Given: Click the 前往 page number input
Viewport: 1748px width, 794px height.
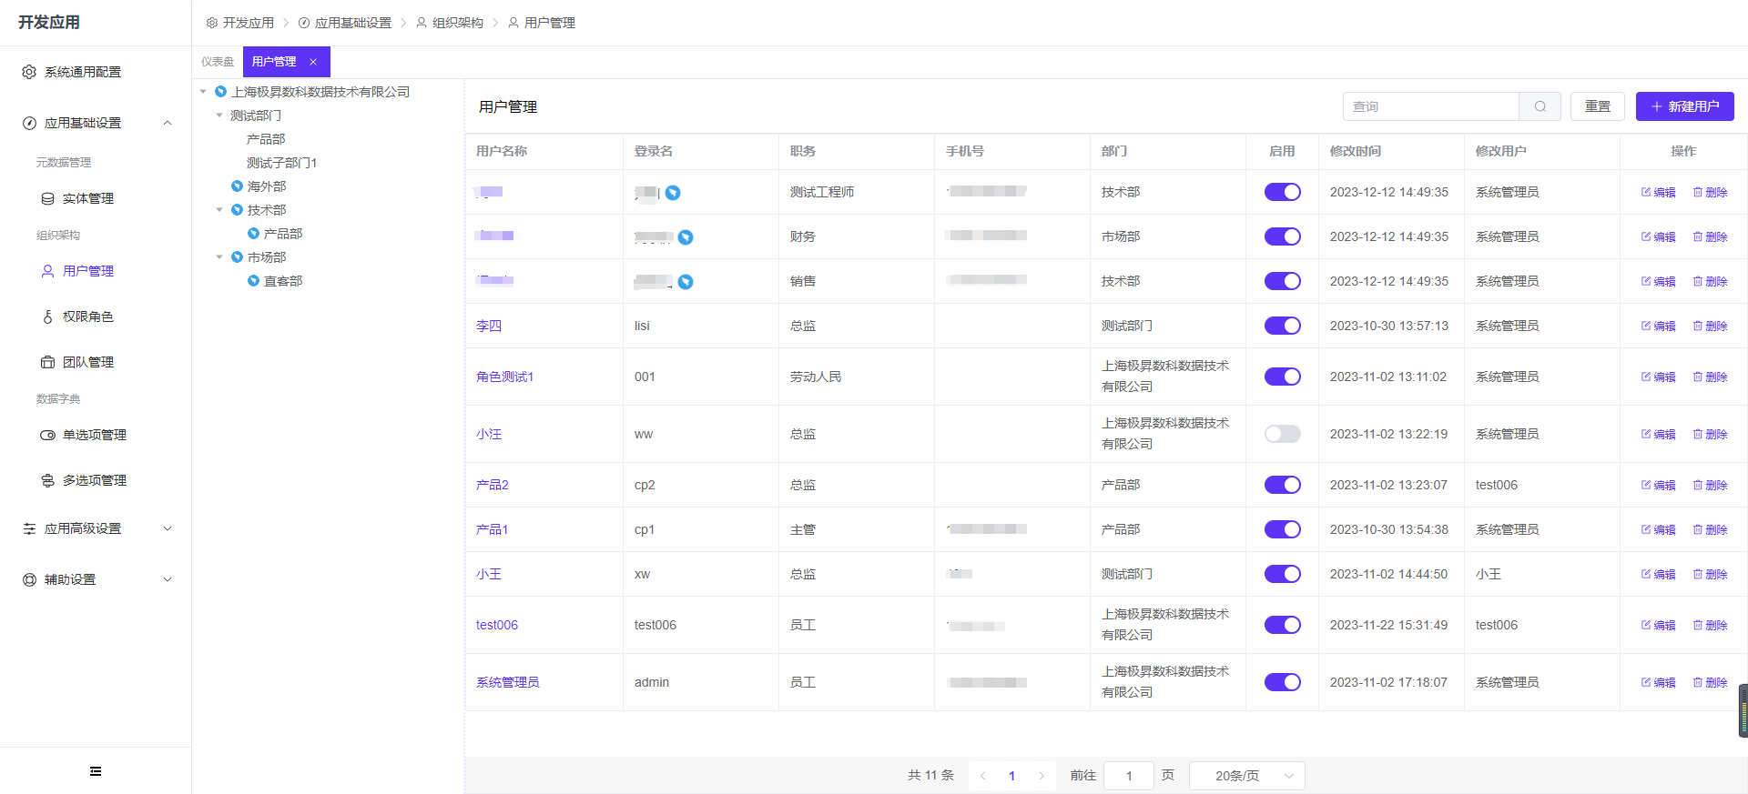Looking at the screenshot, I should [x=1129, y=776].
